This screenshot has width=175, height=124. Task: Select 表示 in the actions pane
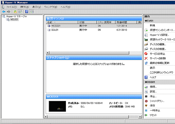152,68
